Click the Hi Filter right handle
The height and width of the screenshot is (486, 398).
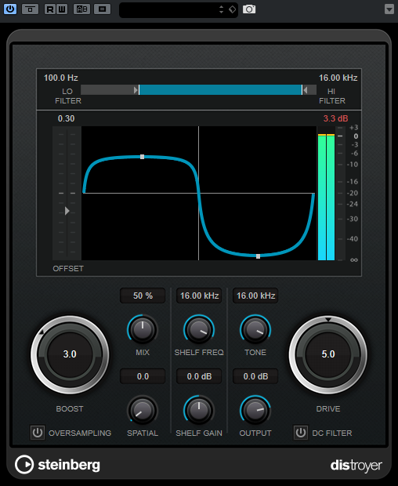(x=306, y=90)
